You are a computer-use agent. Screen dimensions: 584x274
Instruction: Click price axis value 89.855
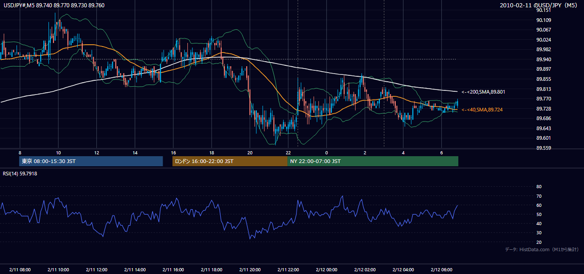point(543,79)
